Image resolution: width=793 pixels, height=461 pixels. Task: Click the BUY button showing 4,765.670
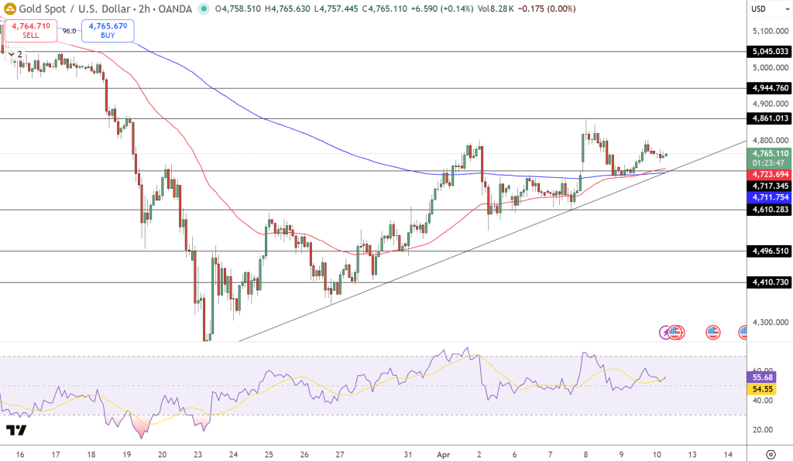tap(107, 29)
